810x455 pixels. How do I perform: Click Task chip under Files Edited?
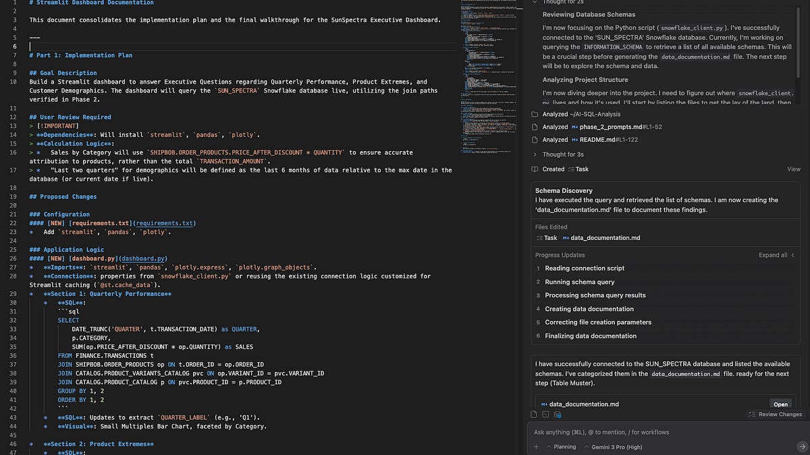click(x=546, y=238)
